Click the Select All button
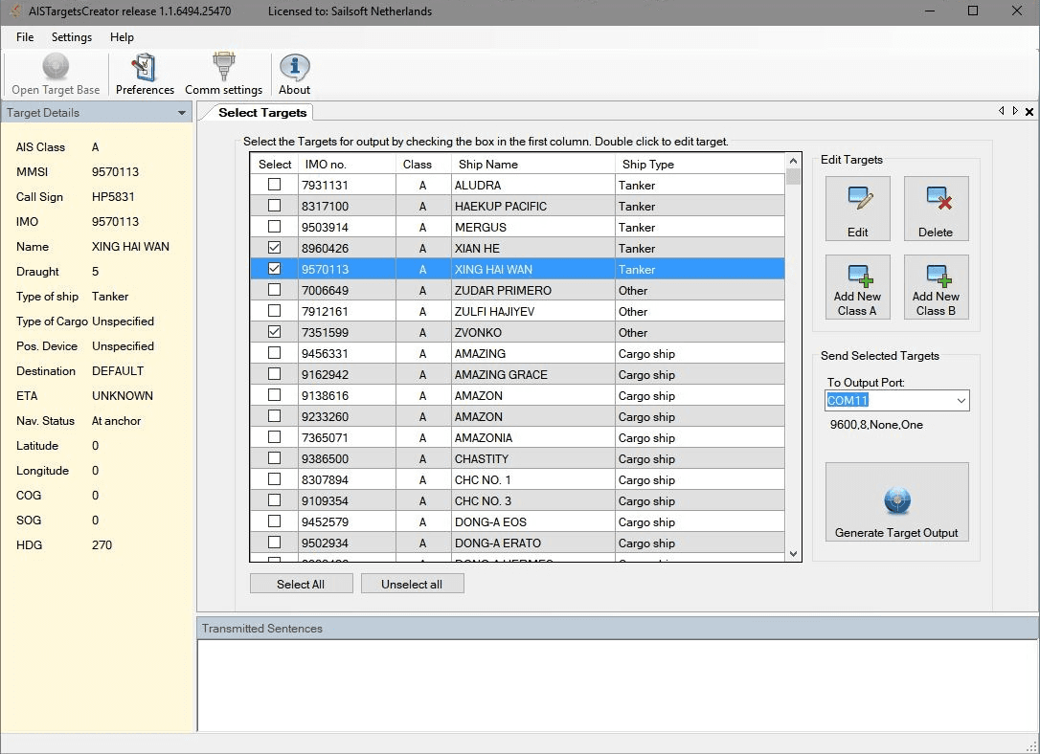Screen dimensions: 1040x754 301,584
